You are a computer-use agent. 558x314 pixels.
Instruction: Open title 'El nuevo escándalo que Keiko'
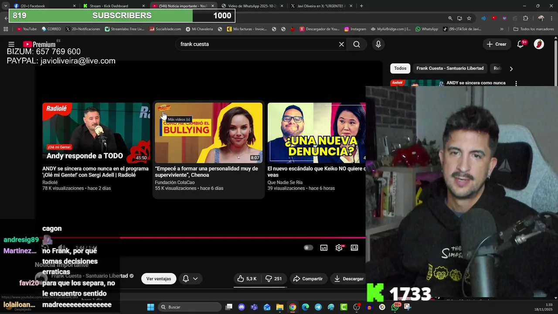pos(316,172)
